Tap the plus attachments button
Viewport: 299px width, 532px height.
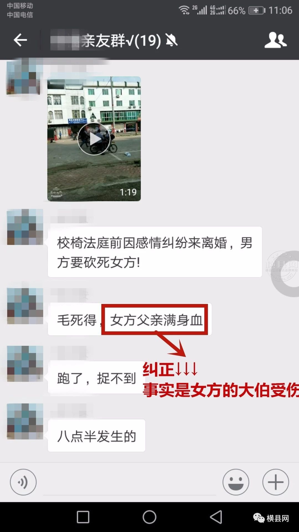(276, 482)
